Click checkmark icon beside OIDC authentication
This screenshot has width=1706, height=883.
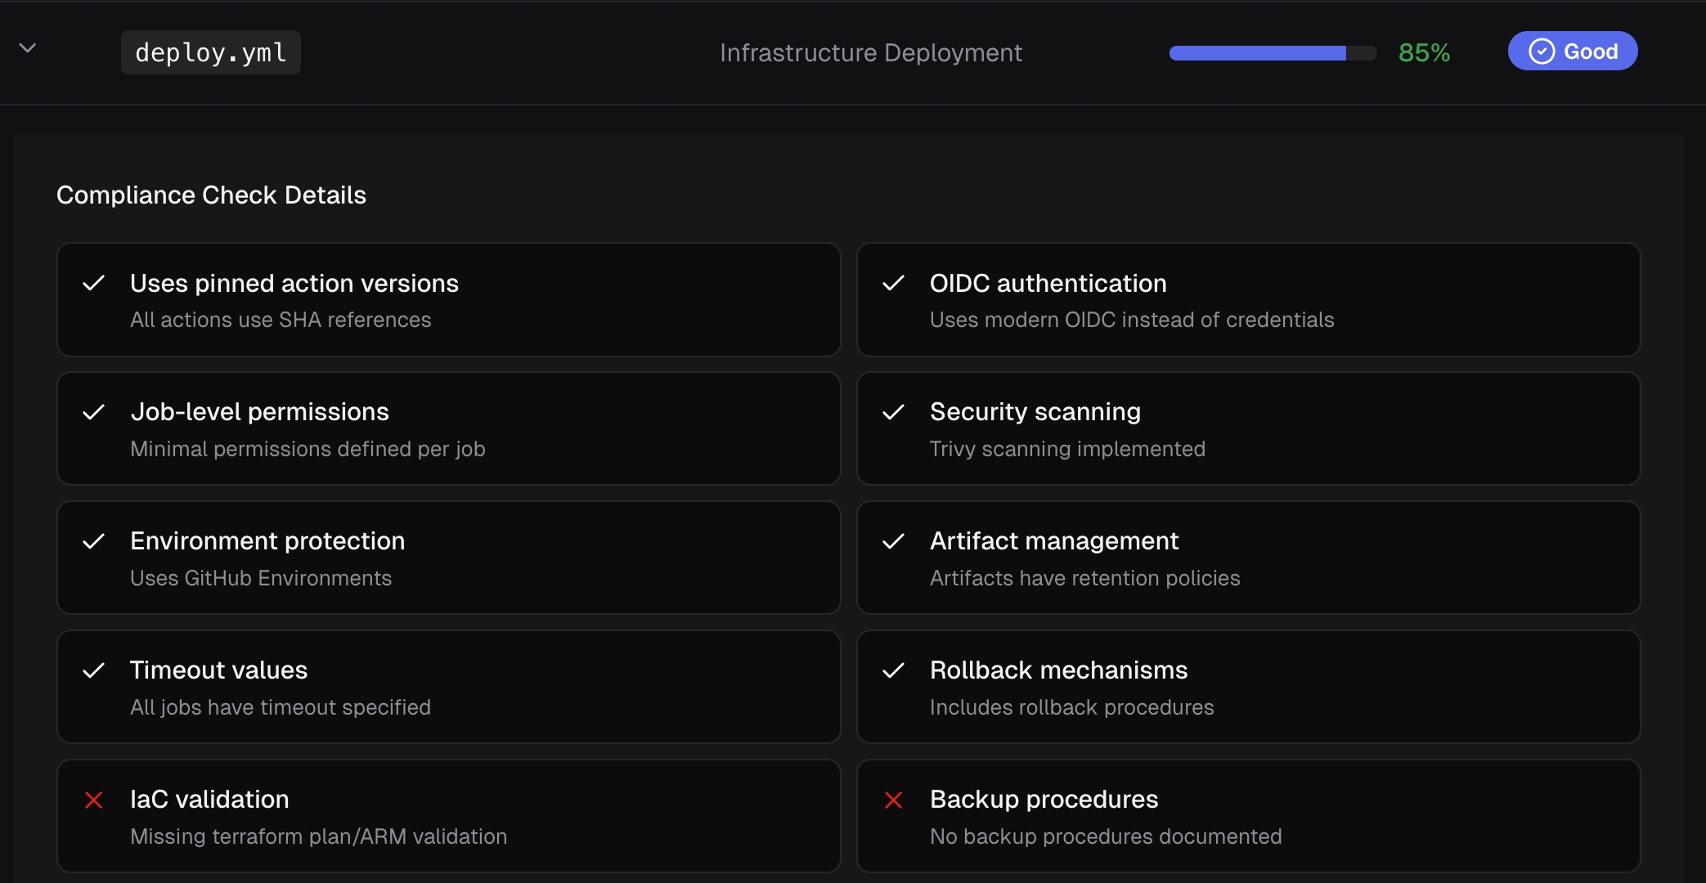(893, 284)
